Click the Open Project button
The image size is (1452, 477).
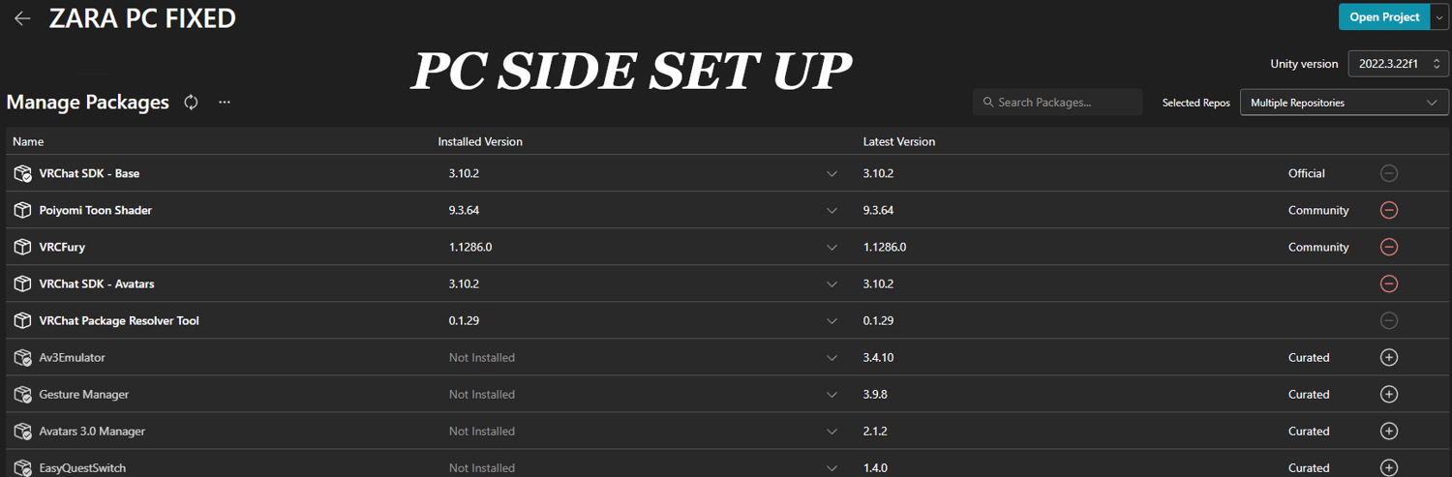click(x=1384, y=17)
